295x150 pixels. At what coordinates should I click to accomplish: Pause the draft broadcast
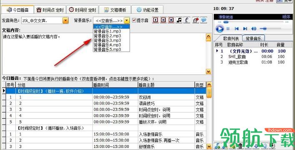(x=163, y=20)
